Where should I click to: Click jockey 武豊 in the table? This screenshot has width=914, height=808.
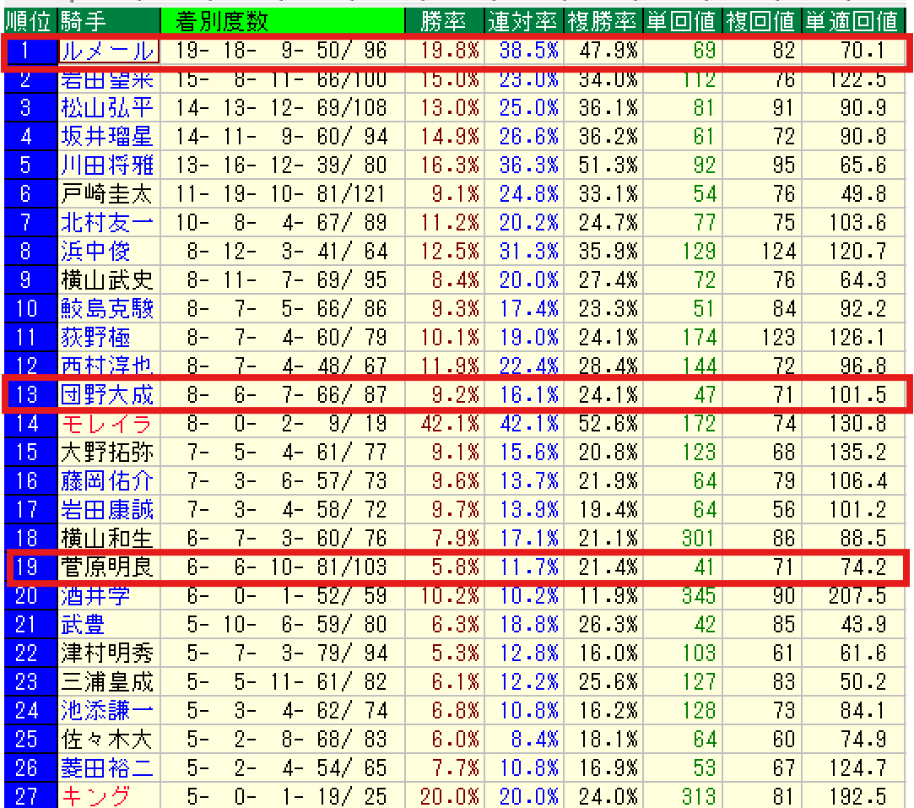click(x=84, y=625)
